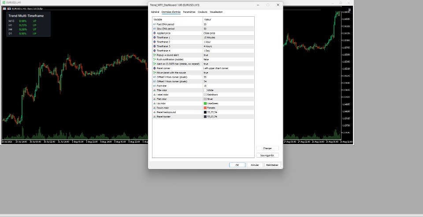Click the 15 Minutes value of Timeframe 1
Viewport: 423px width, 217px height.
209,37
